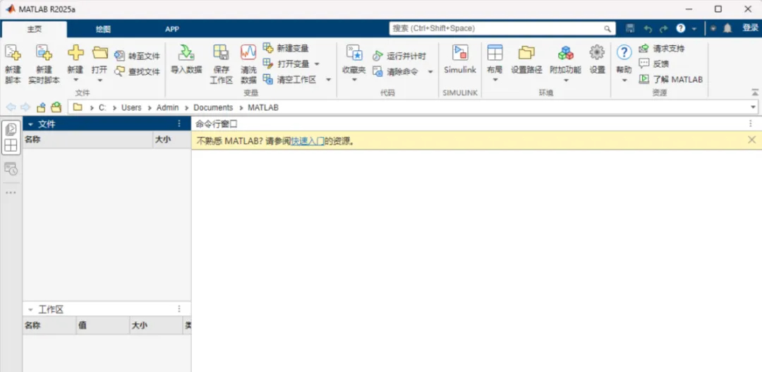Click 登录 to sign in
The width and height of the screenshot is (762, 372).
750,28
